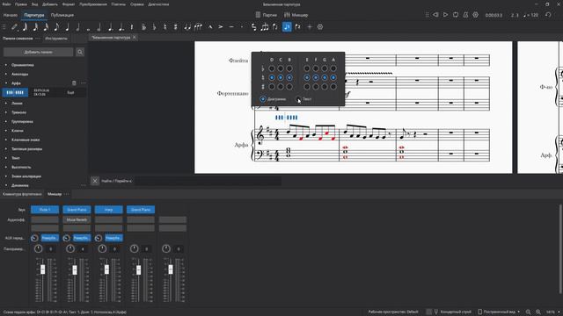Switch to Клавиатура фортепиано tab
This screenshot has height=316, width=563.
point(22,194)
